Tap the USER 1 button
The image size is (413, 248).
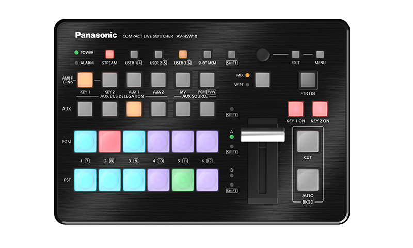[134, 54]
